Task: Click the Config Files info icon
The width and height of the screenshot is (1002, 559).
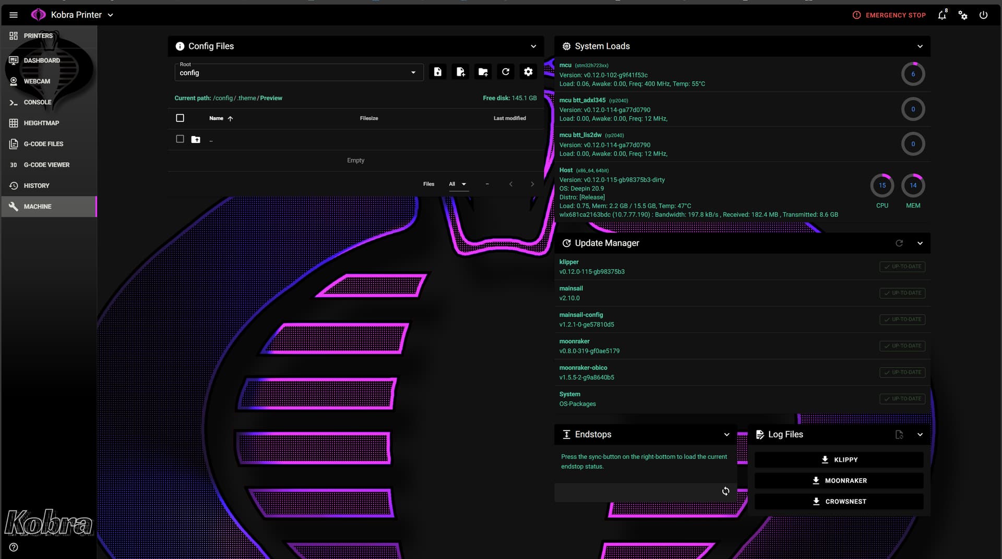Action: coord(180,46)
